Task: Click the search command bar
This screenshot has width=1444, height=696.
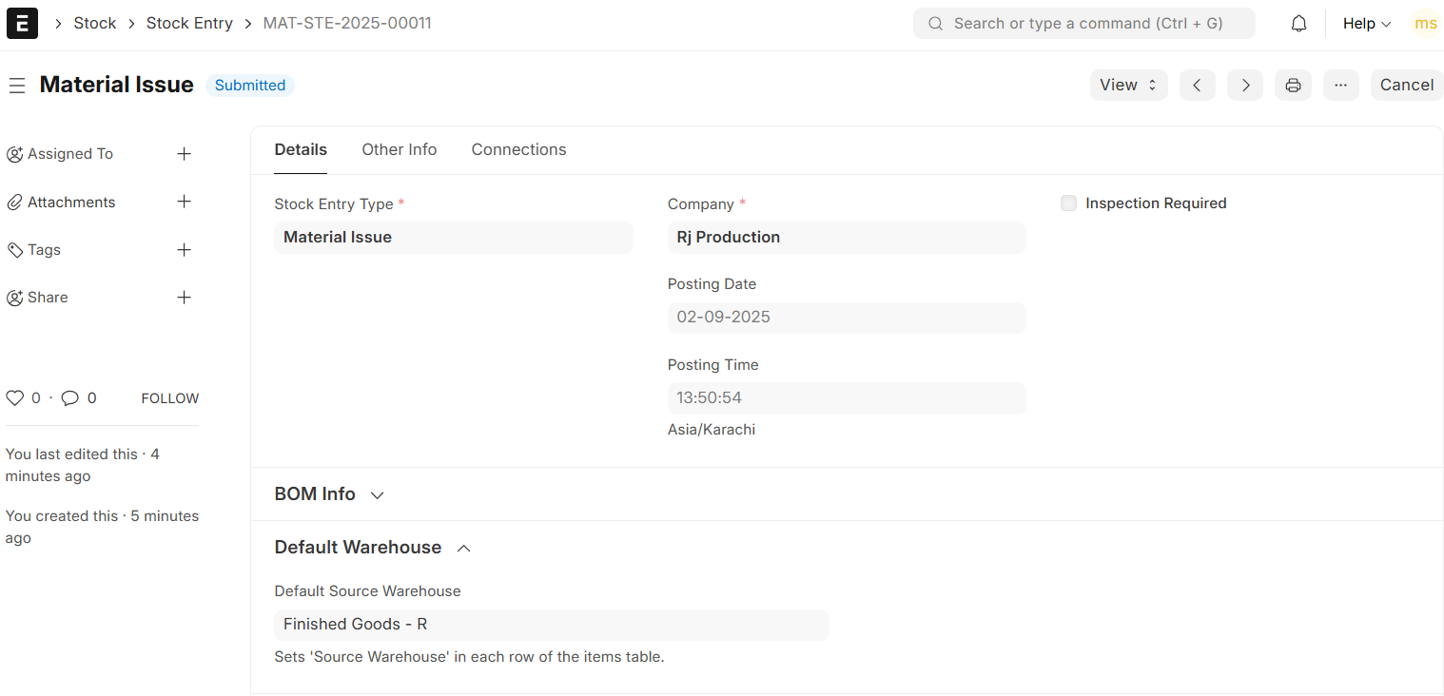Action: pyautogui.click(x=1083, y=24)
